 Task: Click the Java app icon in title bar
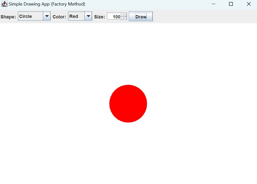click(5, 4)
